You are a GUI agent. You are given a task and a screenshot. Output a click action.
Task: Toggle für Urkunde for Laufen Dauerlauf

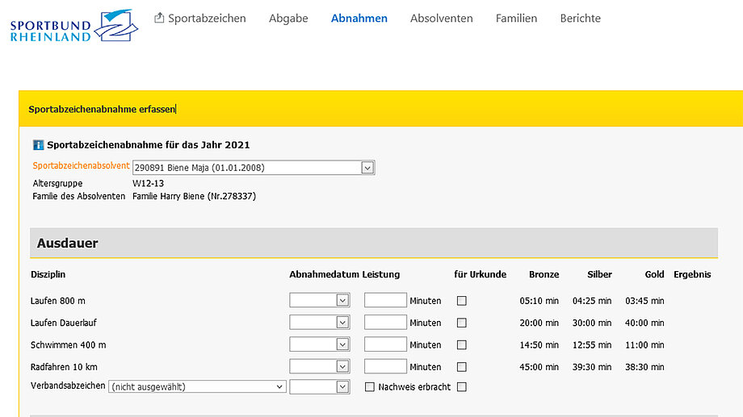(x=462, y=323)
